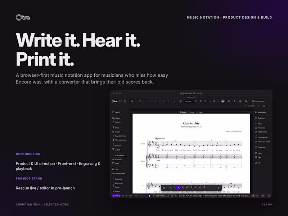This screenshot has height=216, width=288.
Task: Click the highlighted white toolbar toggle button
Action: [x=223, y=101]
